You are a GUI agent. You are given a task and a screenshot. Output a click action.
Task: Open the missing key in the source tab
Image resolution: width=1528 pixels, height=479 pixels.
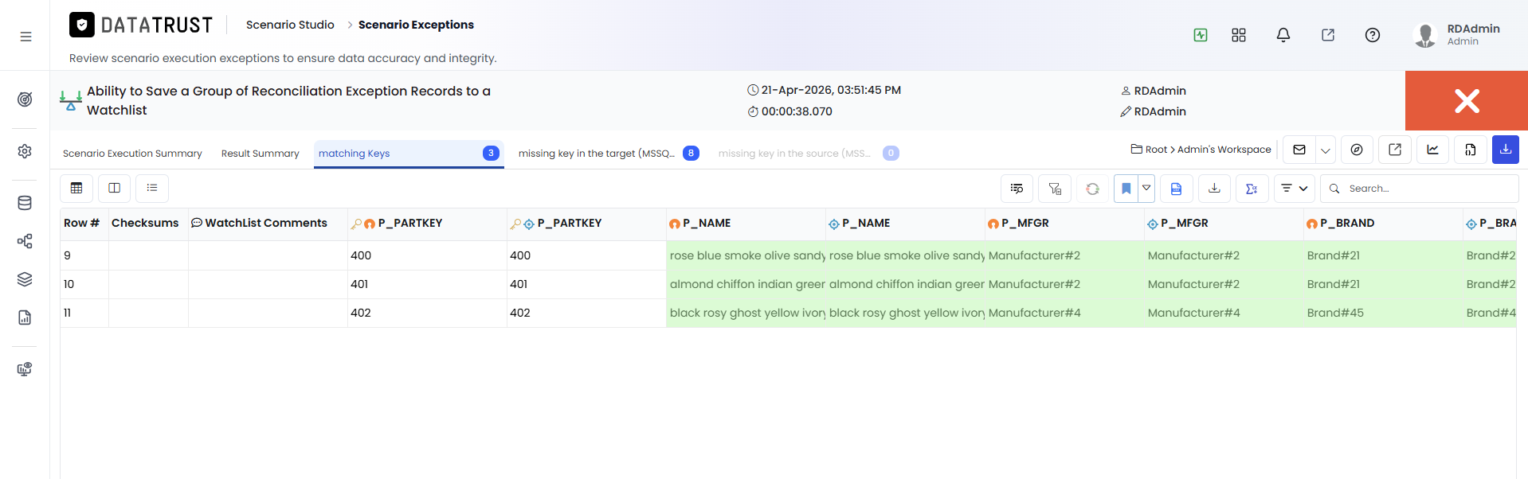coord(809,154)
